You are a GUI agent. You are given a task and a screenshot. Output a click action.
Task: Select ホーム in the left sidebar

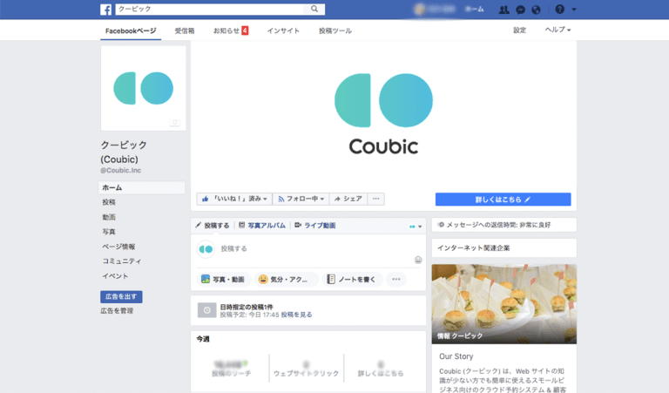coord(142,187)
